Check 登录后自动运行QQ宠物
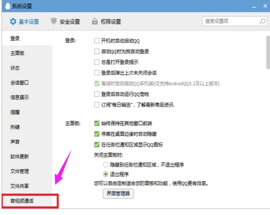Image resolution: width=270 pixels, height=215 pixels. click(97, 94)
